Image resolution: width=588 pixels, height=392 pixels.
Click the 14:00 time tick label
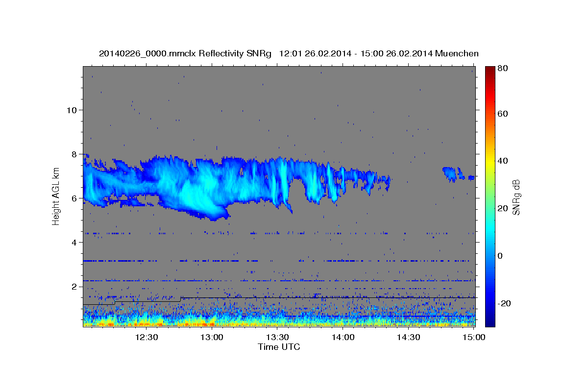[343, 337]
